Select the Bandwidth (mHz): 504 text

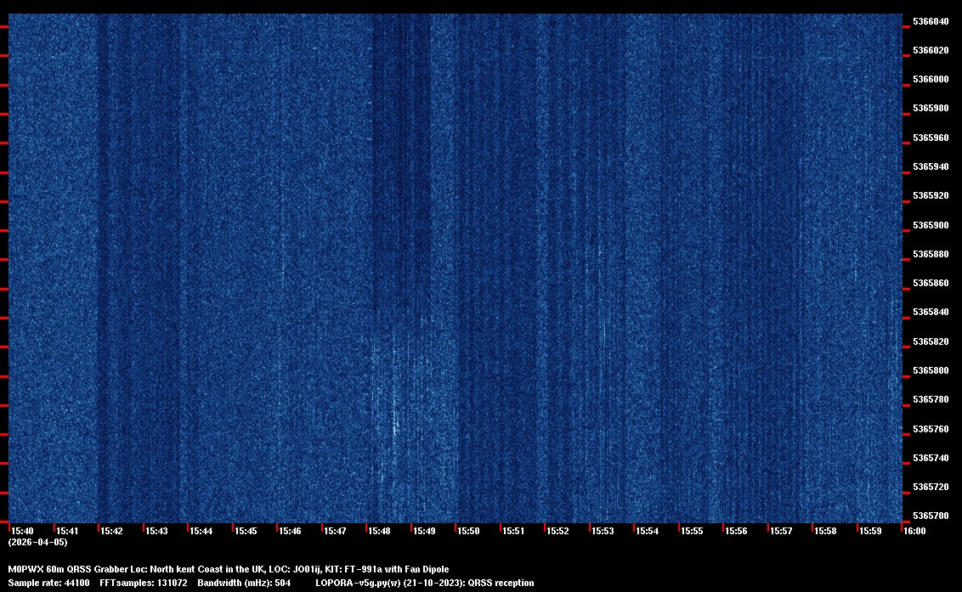click(x=244, y=583)
